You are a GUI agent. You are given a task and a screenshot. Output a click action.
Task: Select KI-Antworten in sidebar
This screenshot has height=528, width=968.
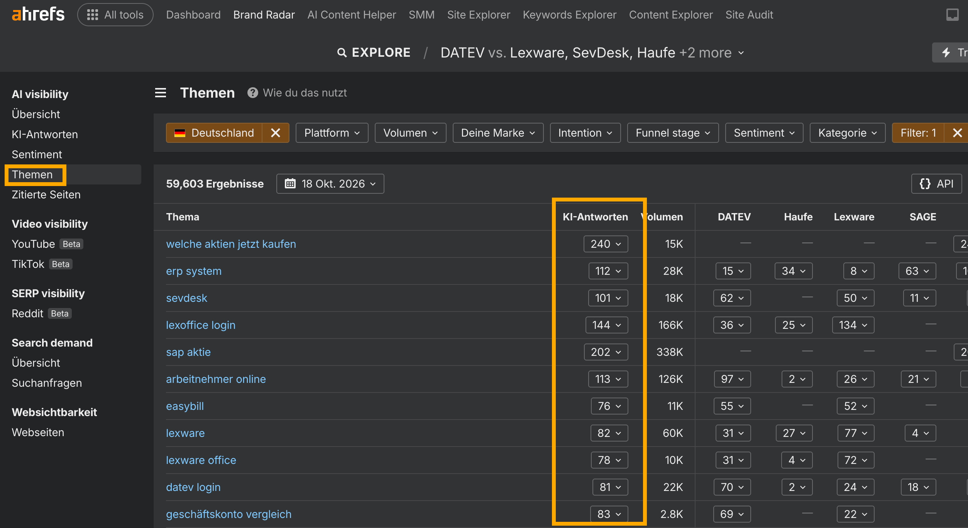(x=45, y=134)
